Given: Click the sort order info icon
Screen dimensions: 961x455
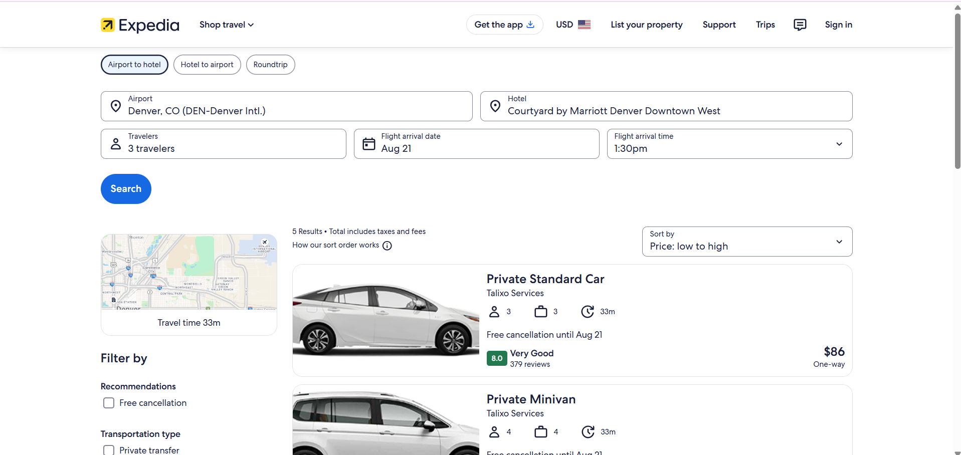Looking at the screenshot, I should coord(387,246).
